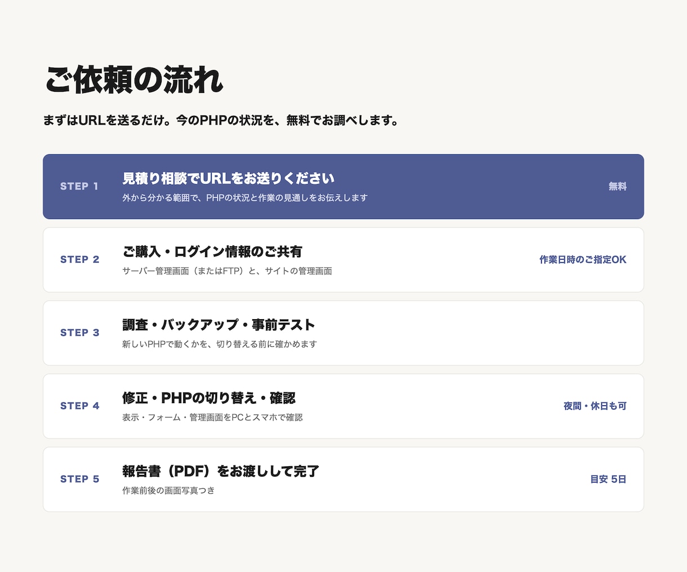Viewport: 687px width, 572px height.
Task: Click the 無料 badge in step 1
Action: click(617, 186)
